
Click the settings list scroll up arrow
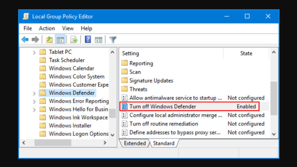tap(274, 52)
